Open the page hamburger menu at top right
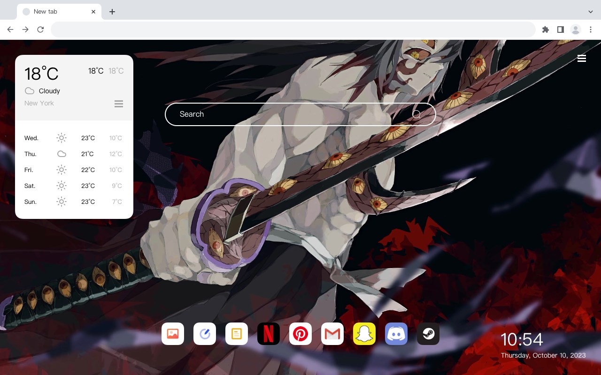Viewport: 601px width, 375px height. tap(582, 58)
